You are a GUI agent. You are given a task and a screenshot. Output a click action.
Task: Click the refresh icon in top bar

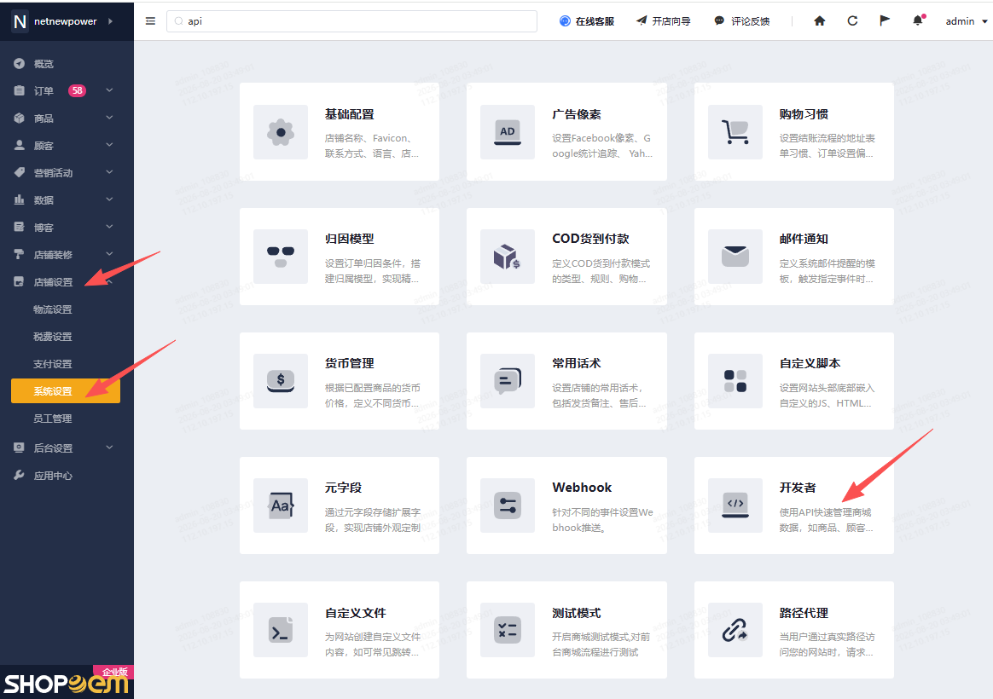pyautogui.click(x=852, y=20)
